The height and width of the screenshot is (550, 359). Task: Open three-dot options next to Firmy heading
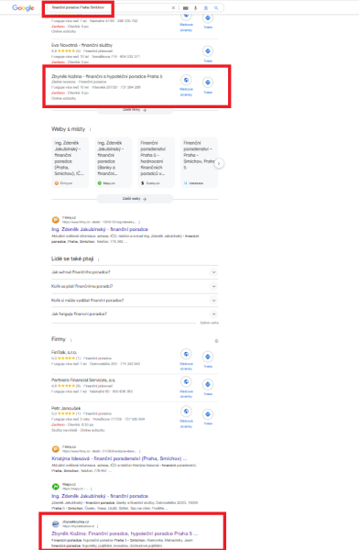(71, 339)
